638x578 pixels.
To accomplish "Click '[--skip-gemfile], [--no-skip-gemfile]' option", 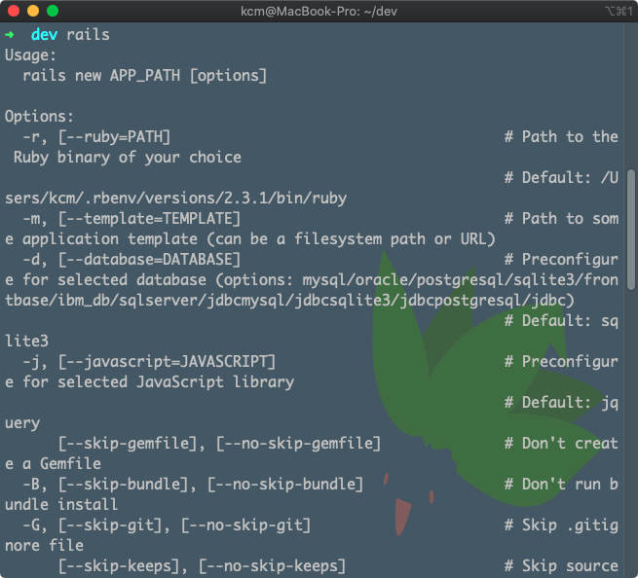I will click(220, 444).
